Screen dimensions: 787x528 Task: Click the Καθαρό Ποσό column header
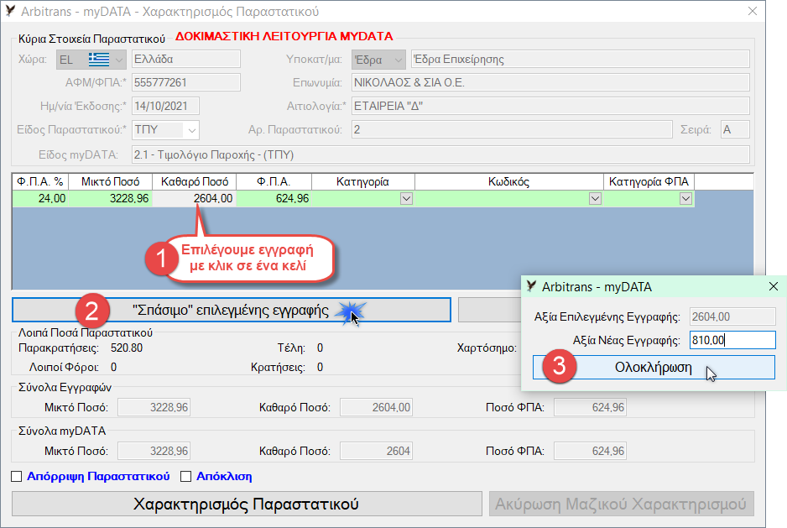click(195, 182)
